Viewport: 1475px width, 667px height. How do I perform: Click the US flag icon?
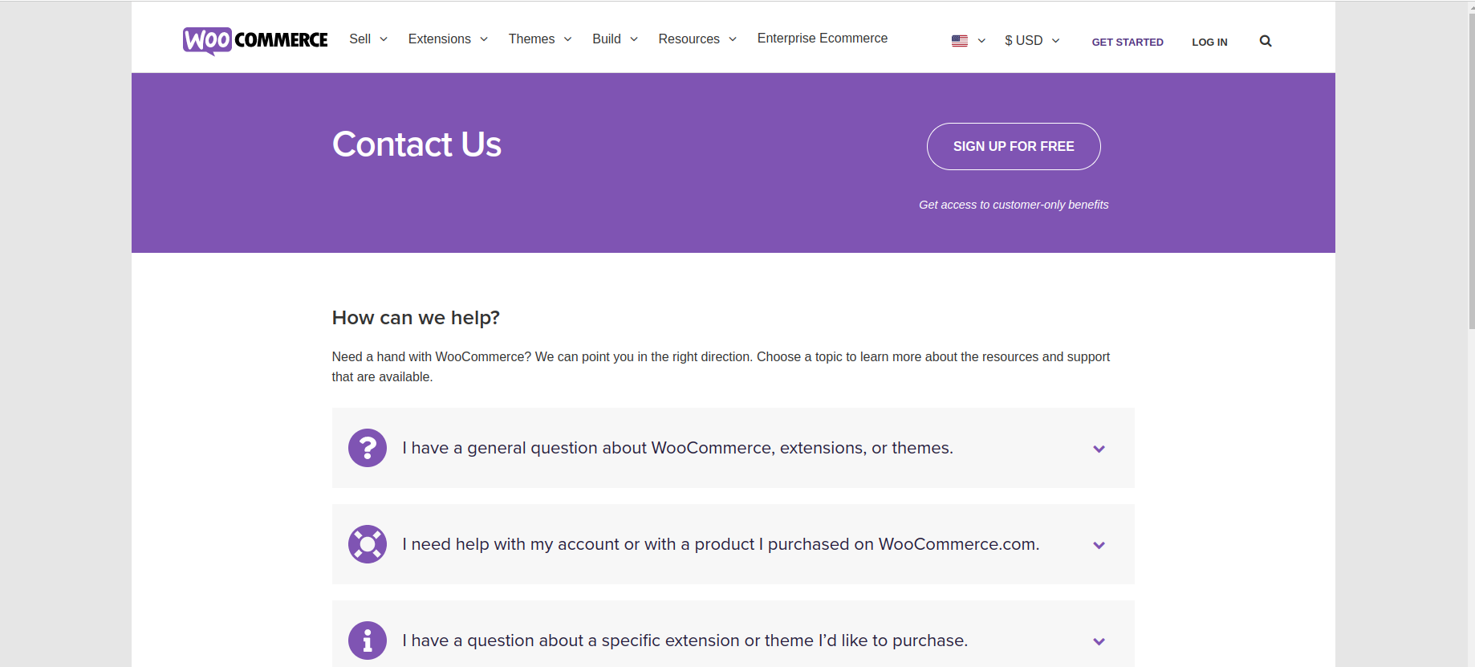[960, 41]
